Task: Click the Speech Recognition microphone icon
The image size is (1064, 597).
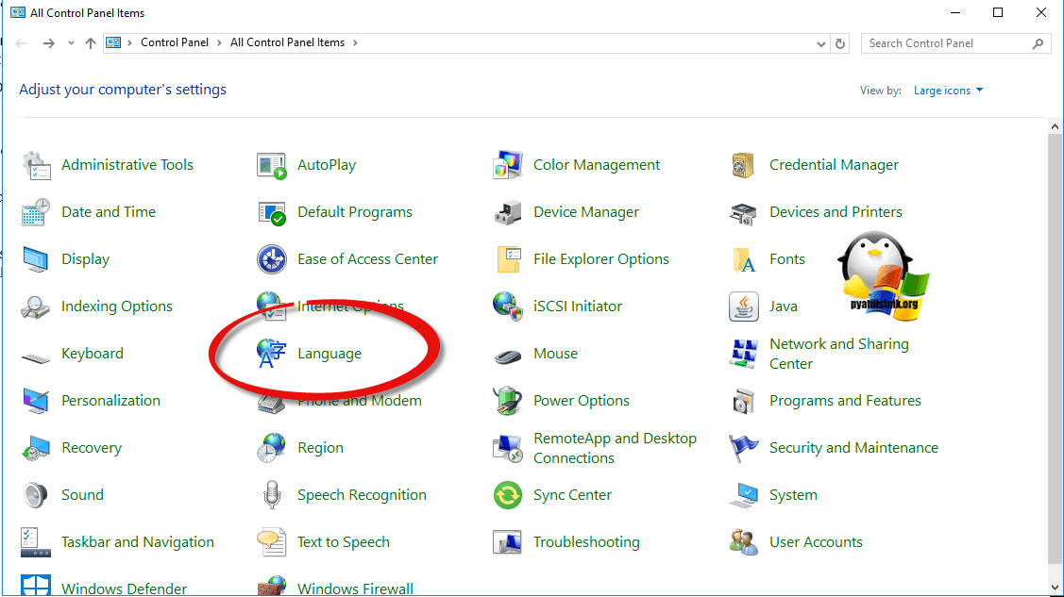Action: [x=271, y=495]
